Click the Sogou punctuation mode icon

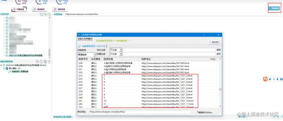click(x=274, y=79)
